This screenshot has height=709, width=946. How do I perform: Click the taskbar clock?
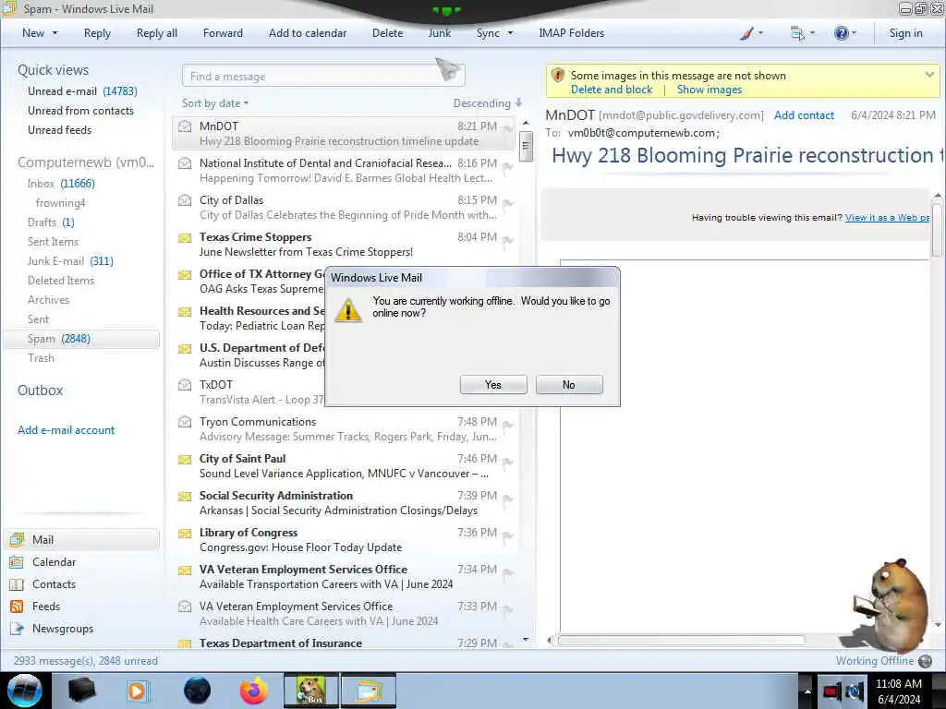(898, 691)
